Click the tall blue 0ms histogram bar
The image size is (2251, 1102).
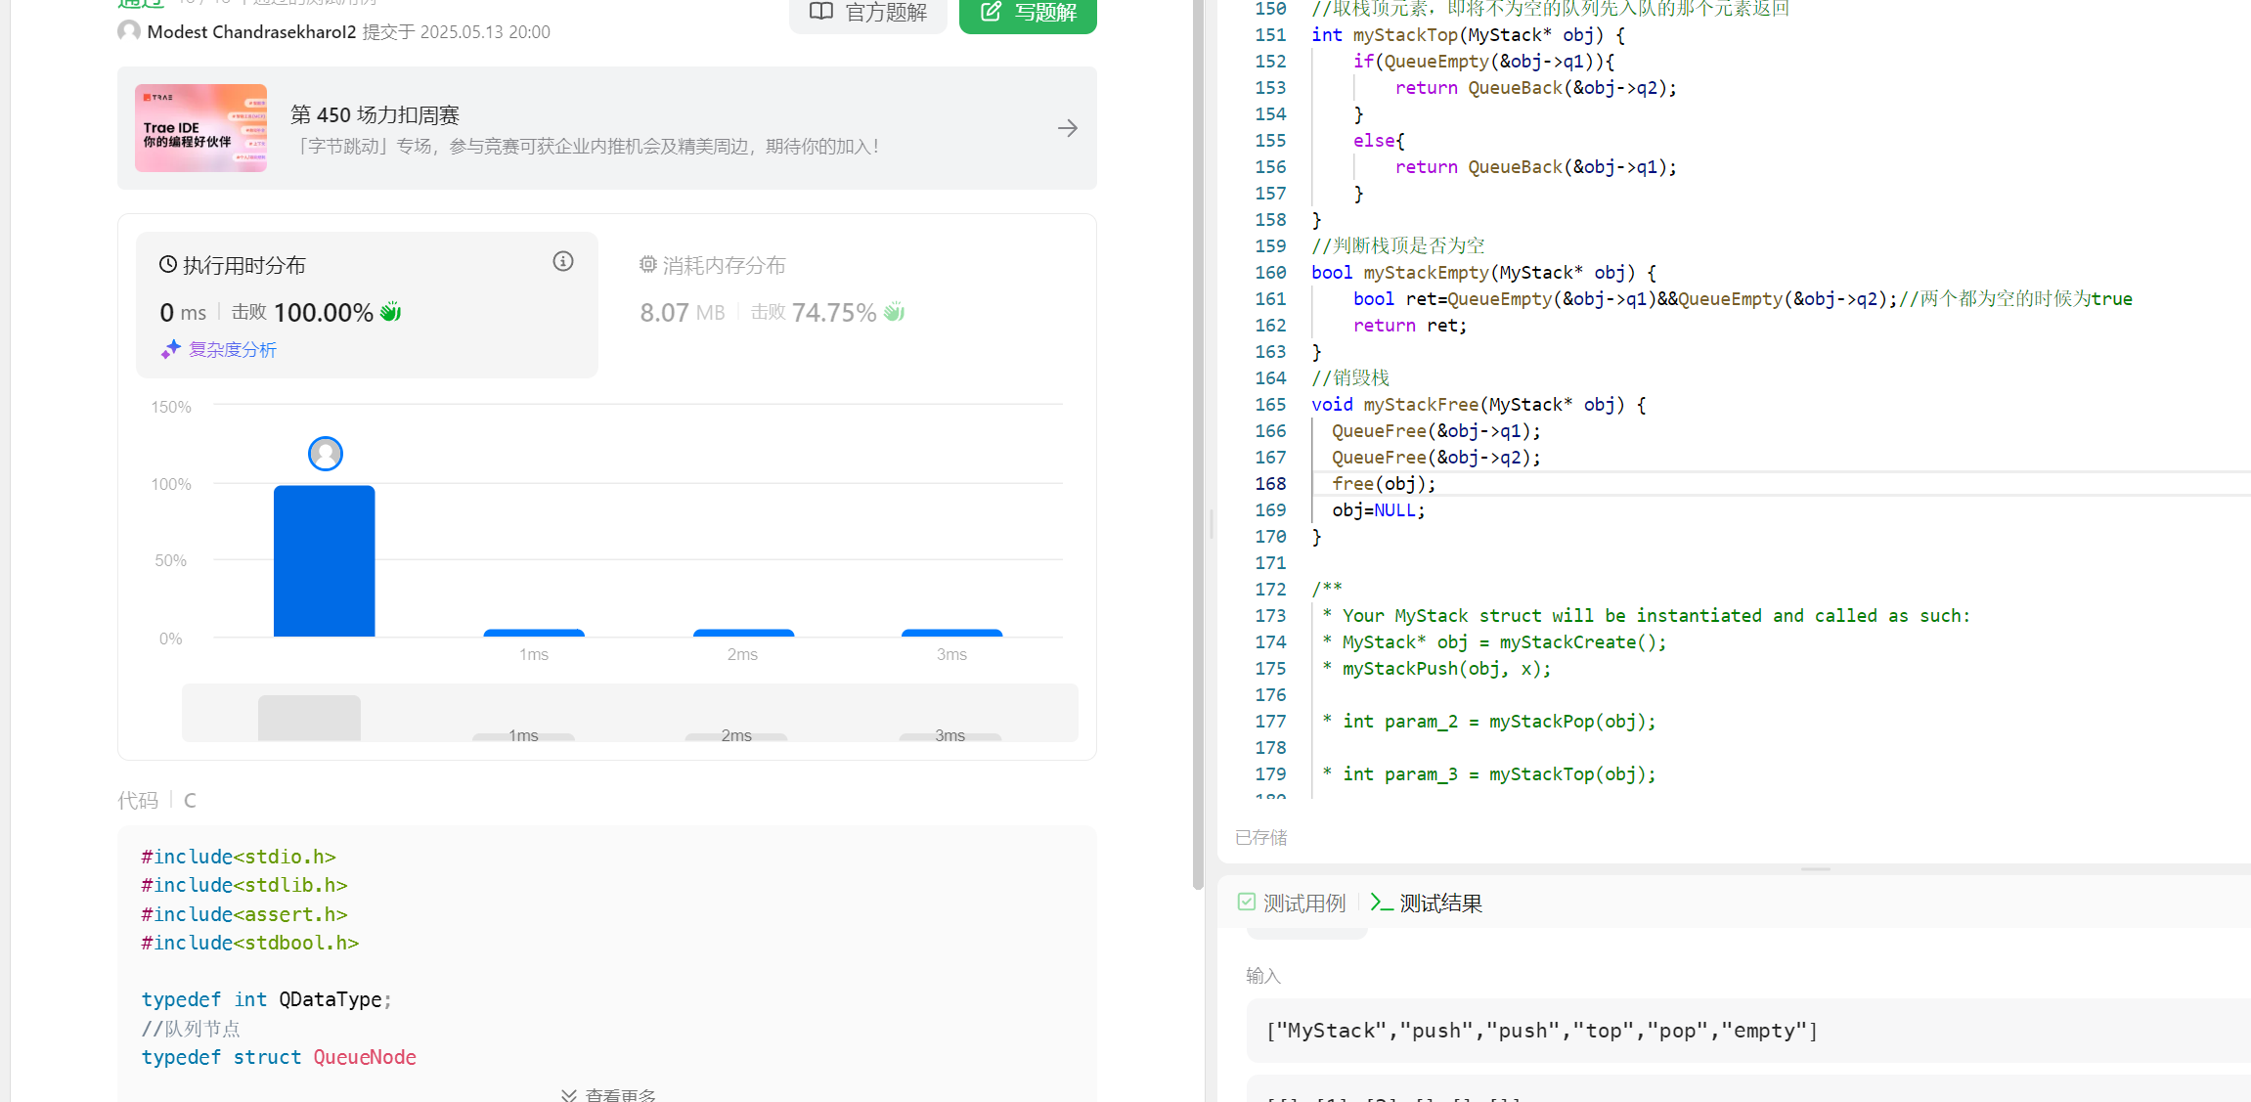pos(325,560)
